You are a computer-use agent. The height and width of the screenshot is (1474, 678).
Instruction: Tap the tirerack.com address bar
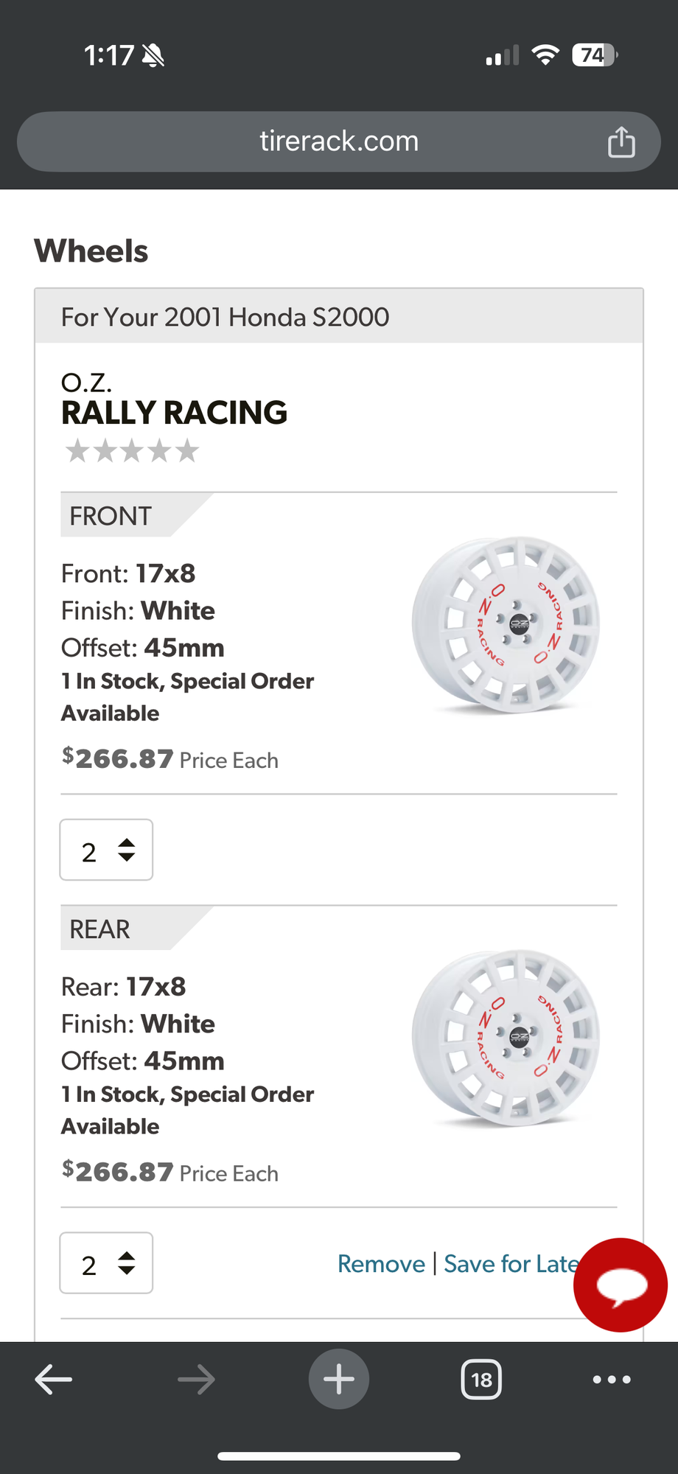tap(339, 142)
